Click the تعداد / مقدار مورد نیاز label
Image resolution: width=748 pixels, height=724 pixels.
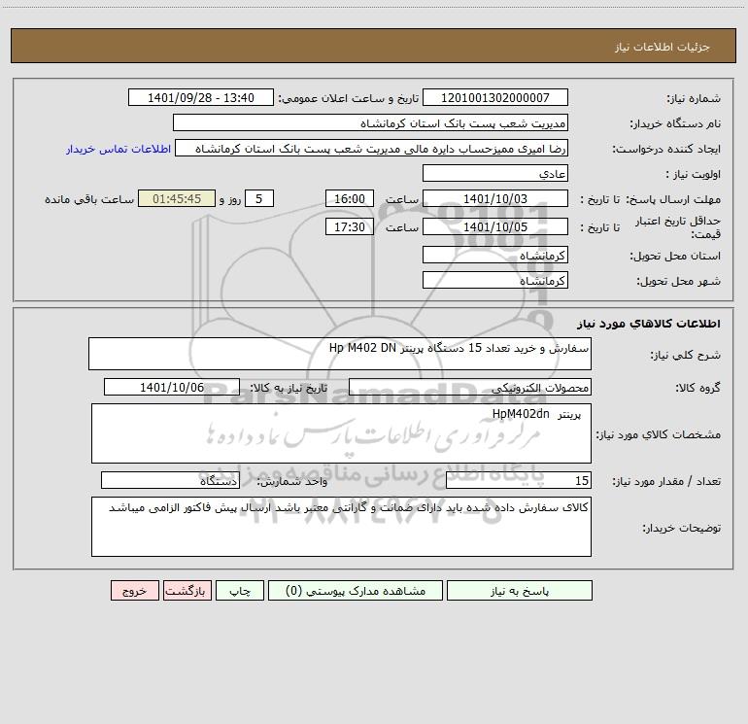tap(666, 481)
